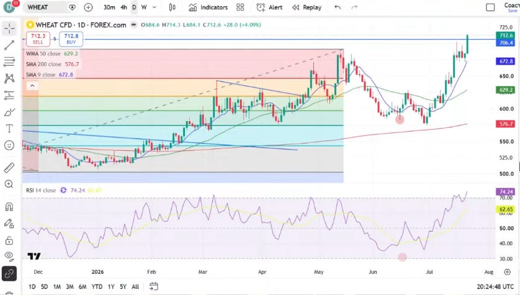Click the pink circle marker on RSI pane

click(x=402, y=257)
